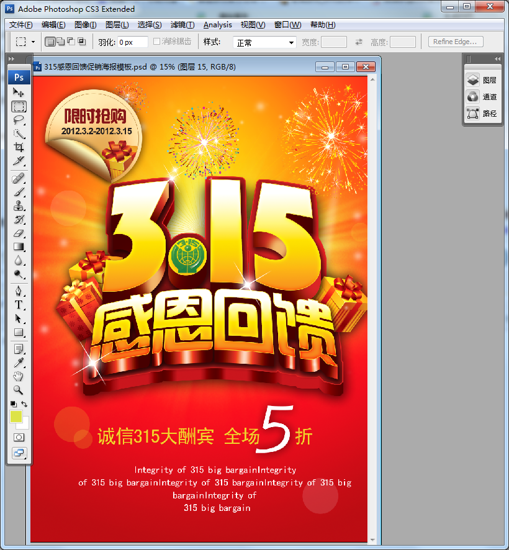
Task: Toggle Quick Mask mode
Action: tap(19, 438)
